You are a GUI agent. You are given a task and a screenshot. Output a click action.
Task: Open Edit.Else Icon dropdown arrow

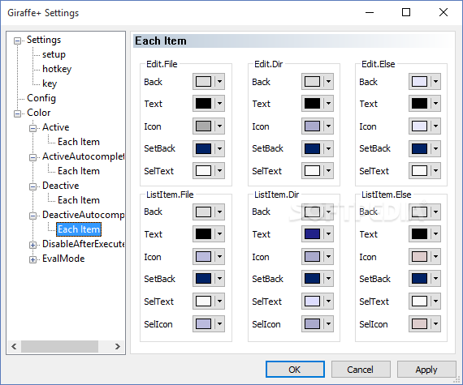pyautogui.click(x=435, y=126)
